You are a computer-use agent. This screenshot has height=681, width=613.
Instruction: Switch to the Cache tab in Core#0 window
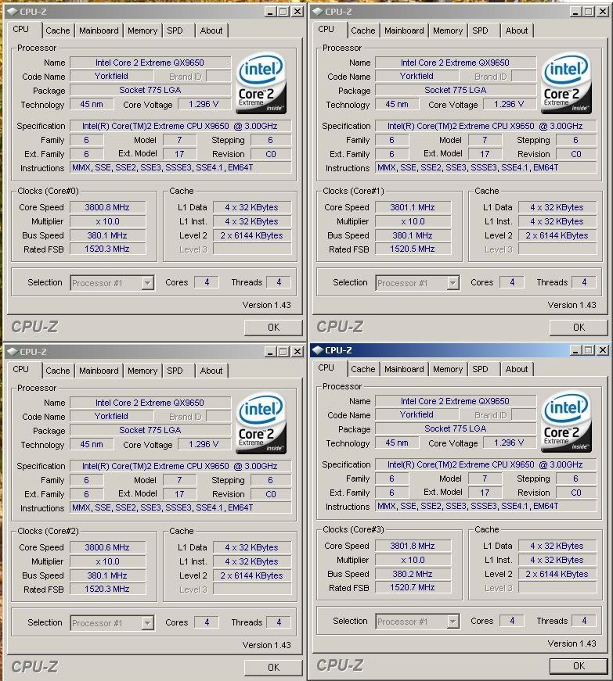pyautogui.click(x=57, y=30)
